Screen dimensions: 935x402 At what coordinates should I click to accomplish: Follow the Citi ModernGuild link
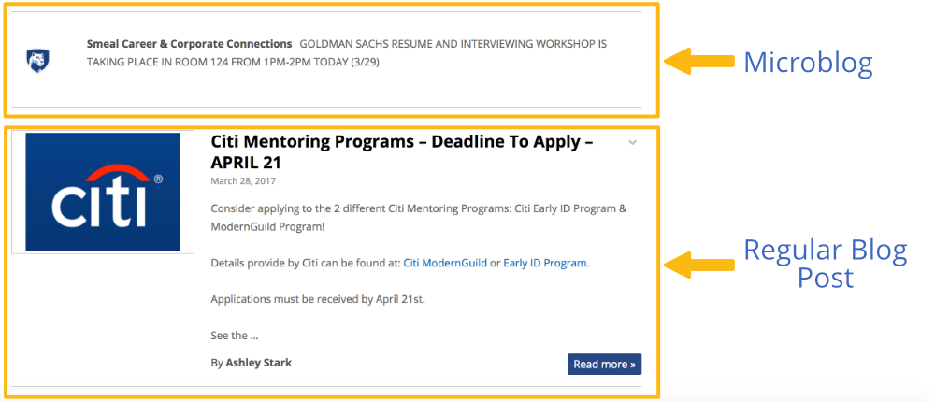[x=445, y=264]
